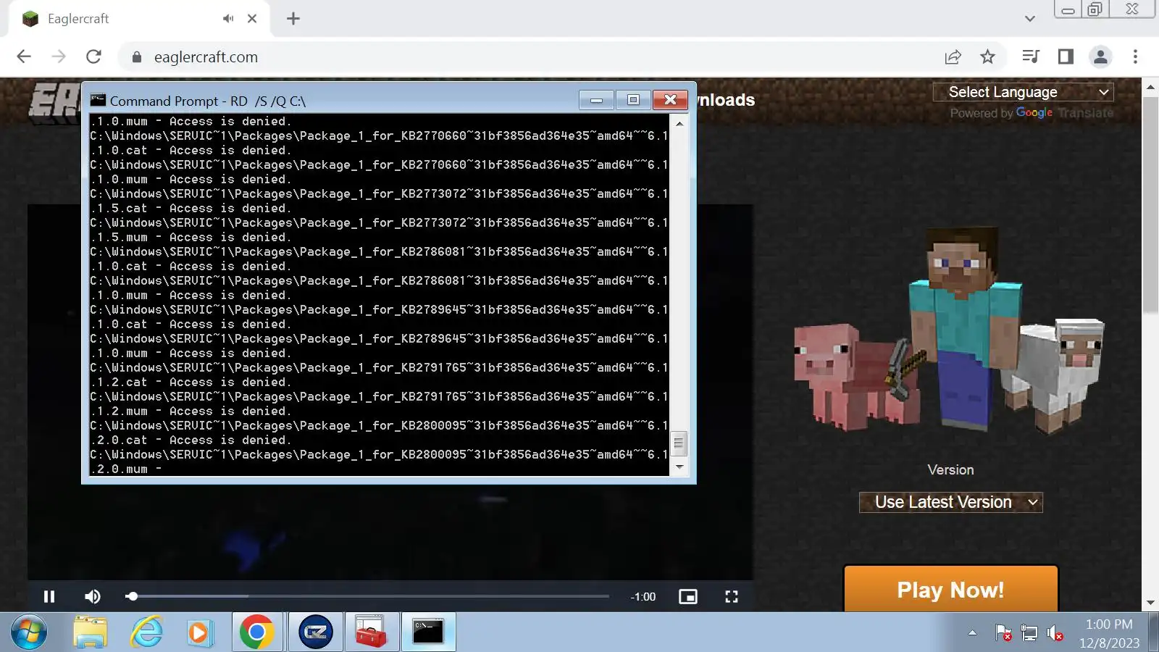Open a new browser tab
This screenshot has height=652, width=1159.
pos(293,19)
